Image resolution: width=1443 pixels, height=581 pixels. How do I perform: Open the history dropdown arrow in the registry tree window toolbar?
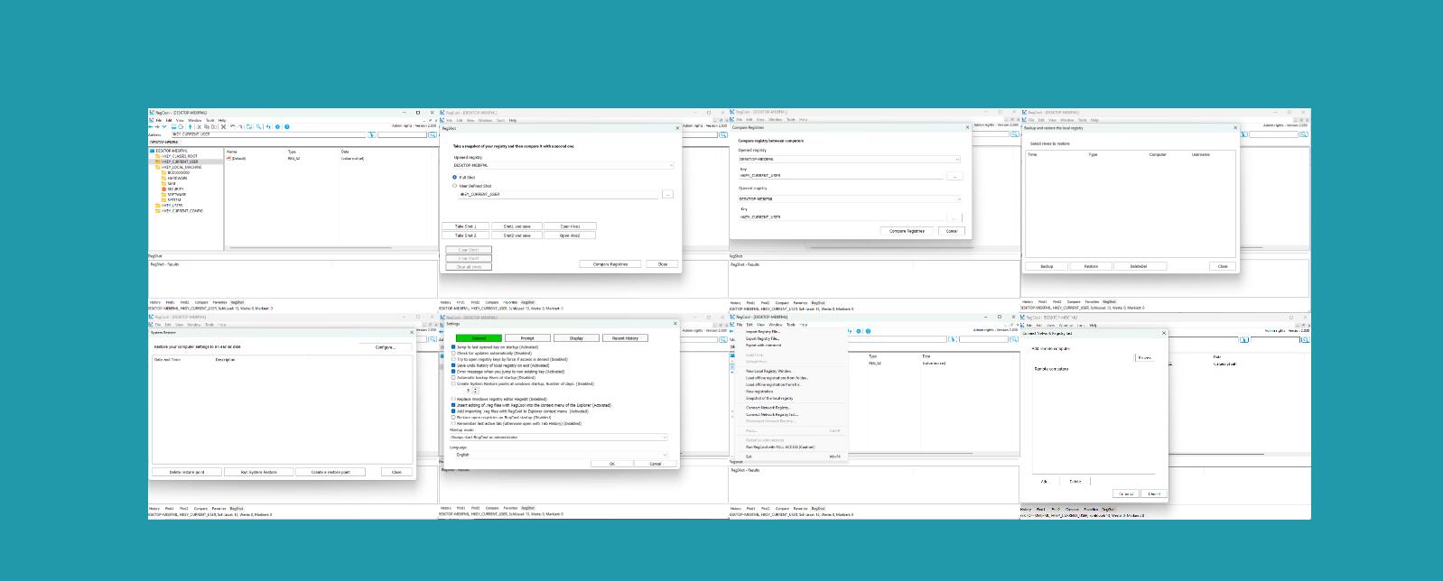[164, 126]
